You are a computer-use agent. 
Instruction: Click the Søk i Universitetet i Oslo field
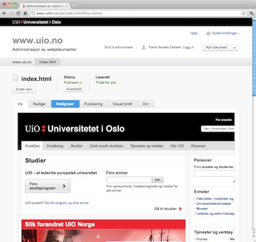click(x=218, y=129)
